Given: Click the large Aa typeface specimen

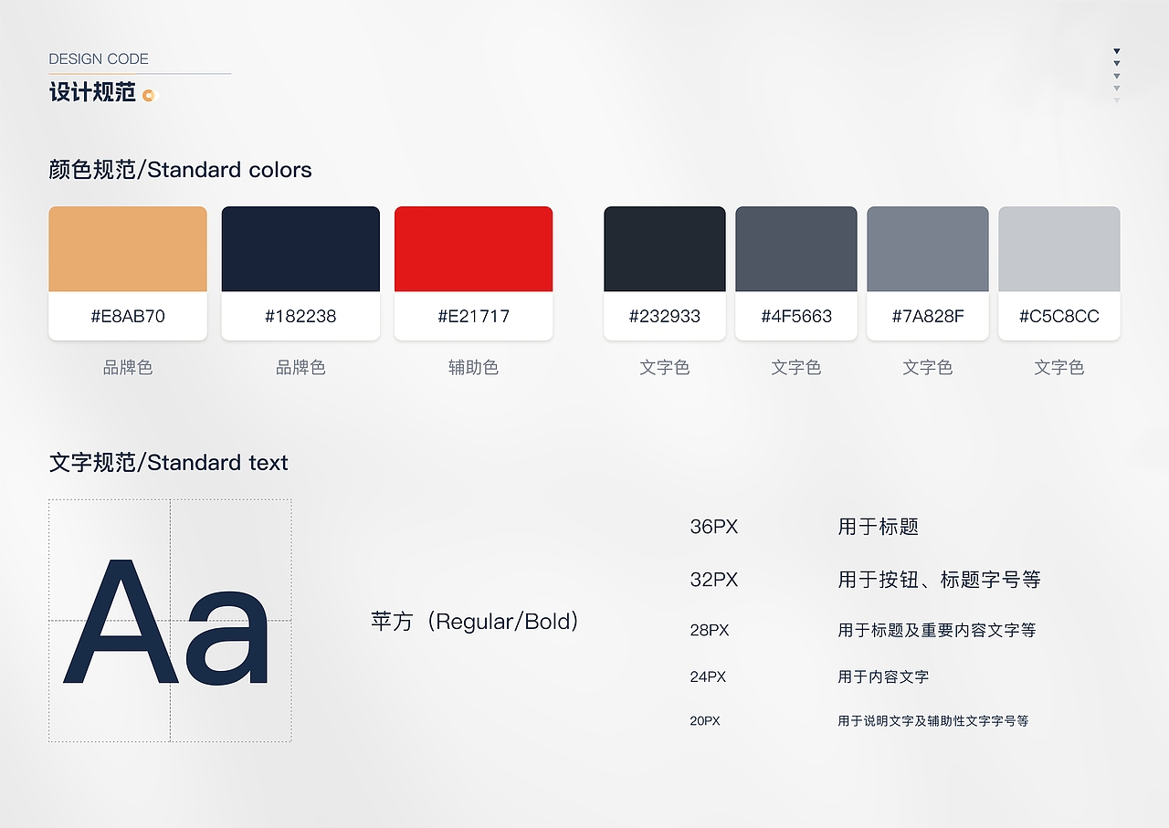Looking at the screenshot, I should coord(167,623).
